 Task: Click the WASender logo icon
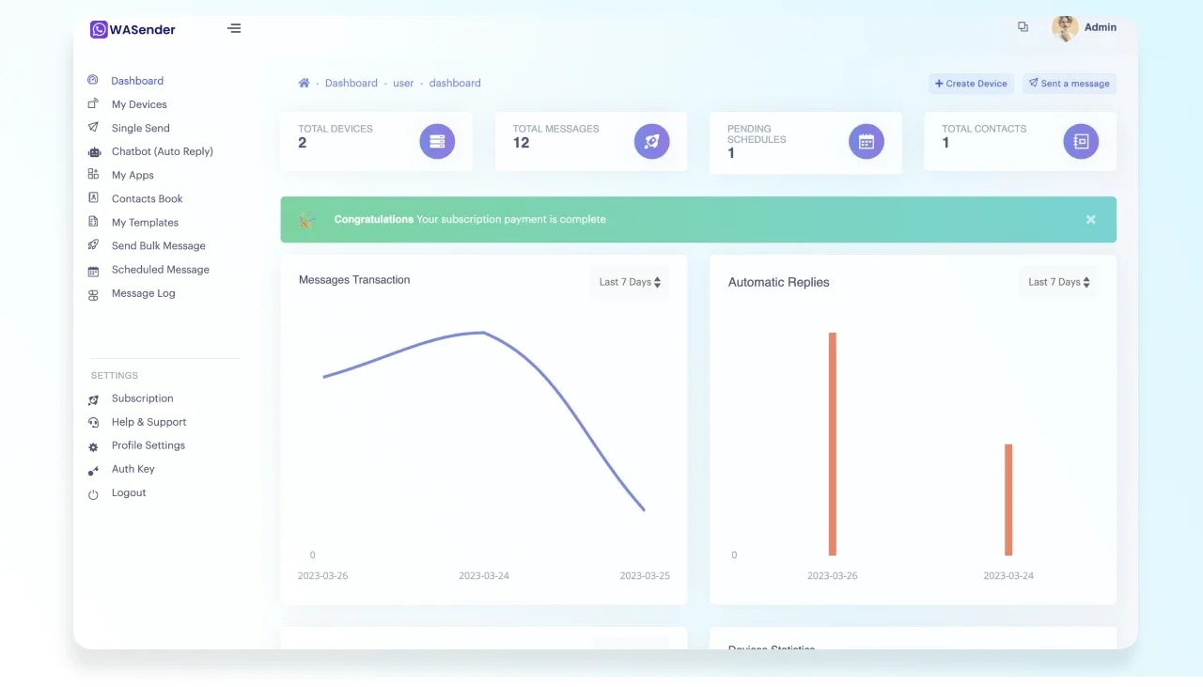click(99, 29)
